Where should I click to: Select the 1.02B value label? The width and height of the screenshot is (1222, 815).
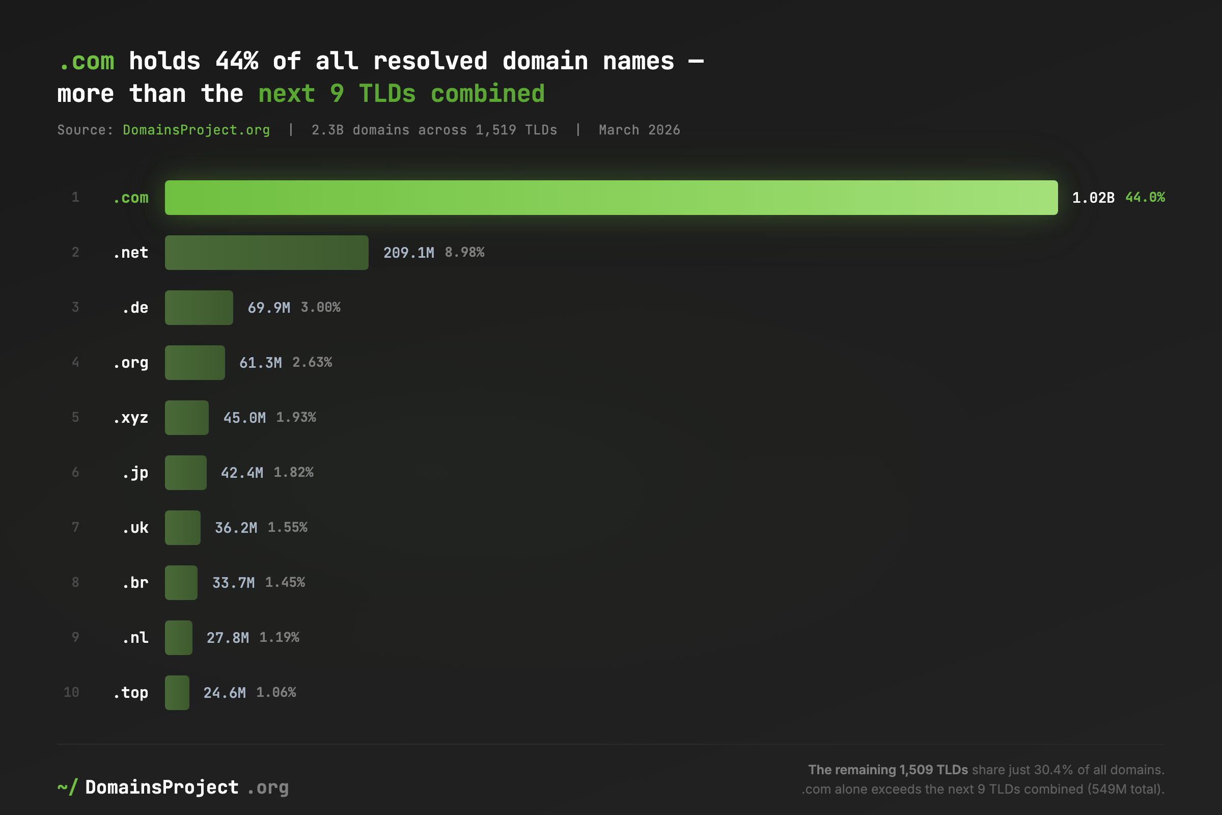click(1092, 198)
